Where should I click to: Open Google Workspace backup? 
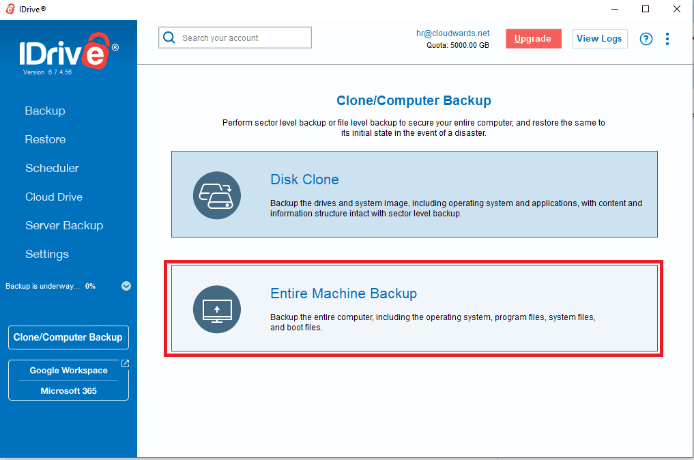(x=69, y=370)
